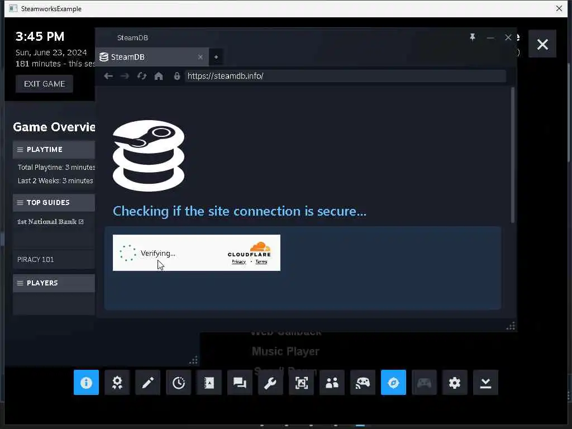Click the padlock security icon
572x429 pixels.
point(177,76)
